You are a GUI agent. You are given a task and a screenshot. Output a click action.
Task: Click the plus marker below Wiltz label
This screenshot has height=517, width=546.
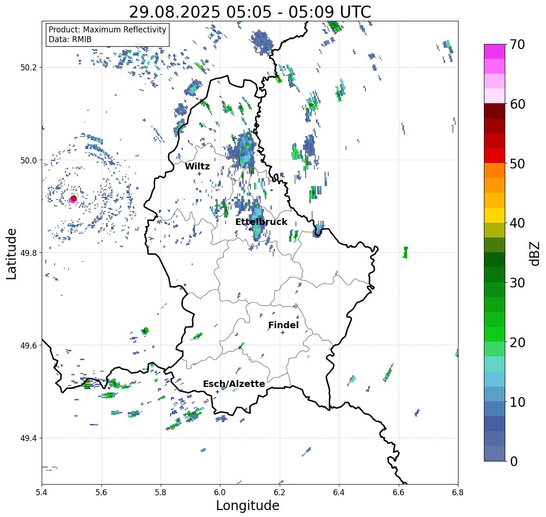point(199,174)
